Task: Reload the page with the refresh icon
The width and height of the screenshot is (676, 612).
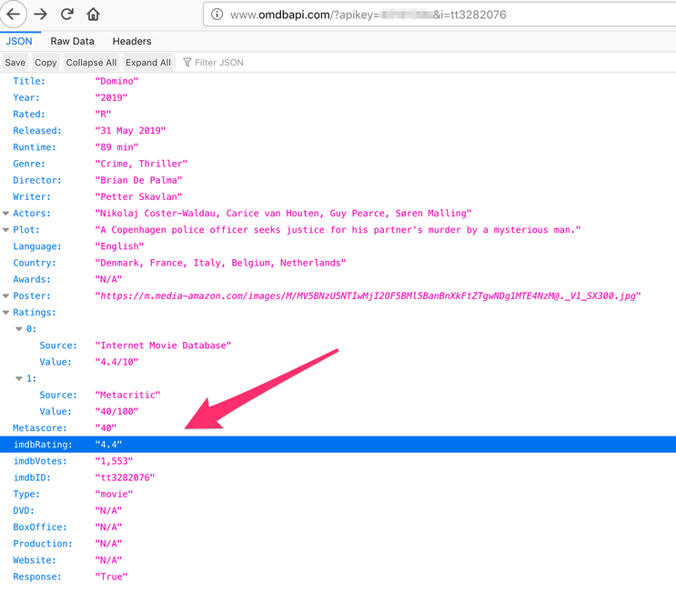Action: [66, 15]
